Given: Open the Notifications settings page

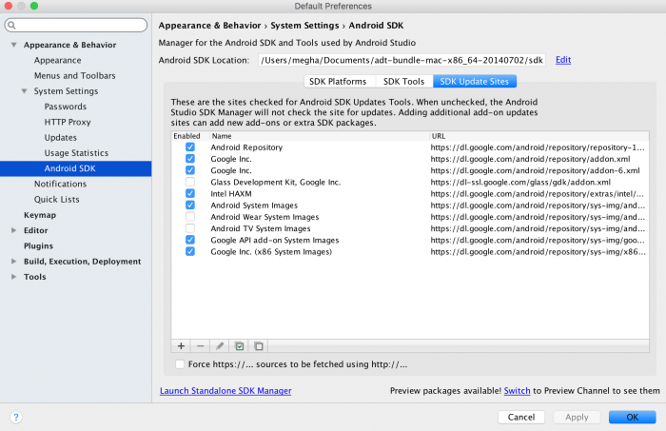Looking at the screenshot, I should (60, 184).
